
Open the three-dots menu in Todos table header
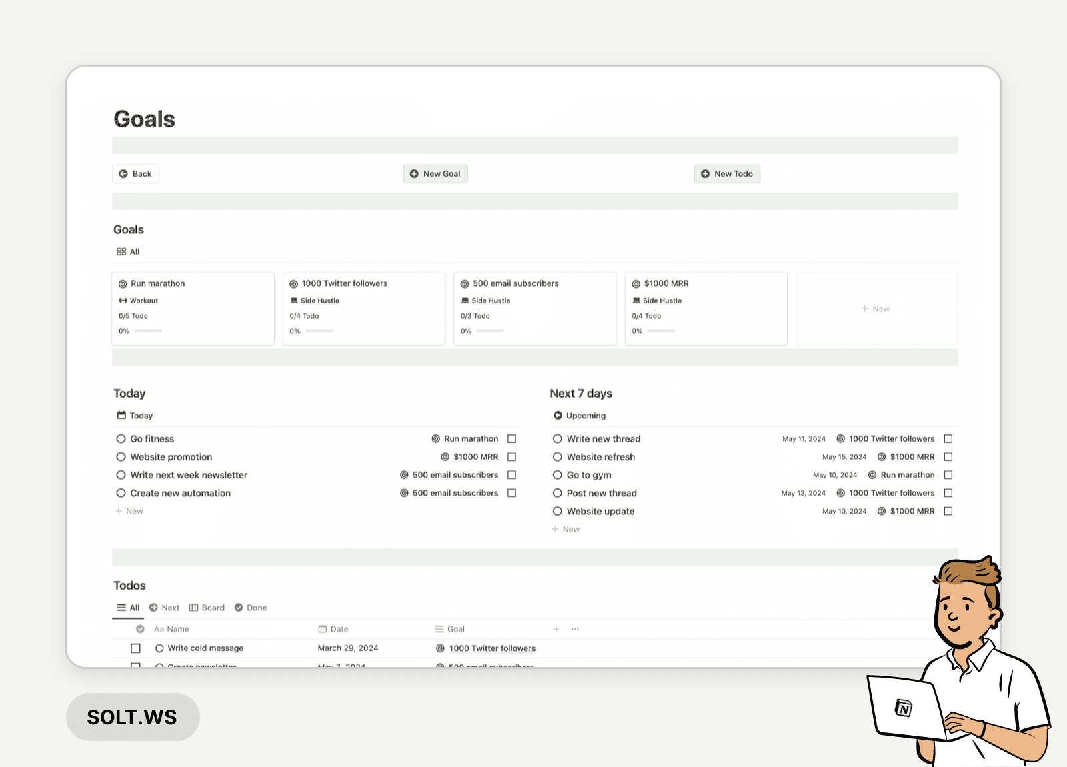pyautogui.click(x=575, y=629)
